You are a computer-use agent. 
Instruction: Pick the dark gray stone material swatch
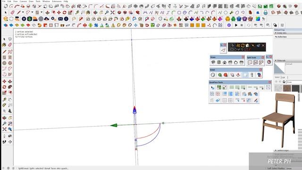(296, 88)
